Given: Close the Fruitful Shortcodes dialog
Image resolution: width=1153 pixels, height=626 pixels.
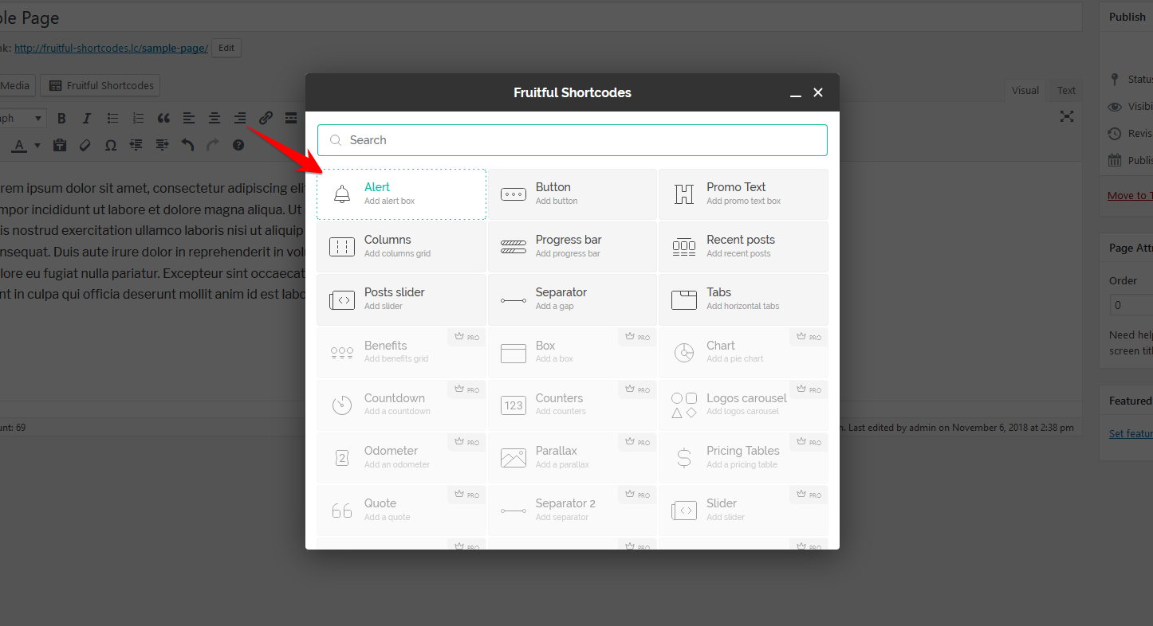Looking at the screenshot, I should click(x=818, y=92).
